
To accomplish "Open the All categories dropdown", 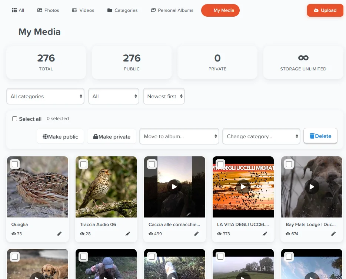I will (46, 96).
